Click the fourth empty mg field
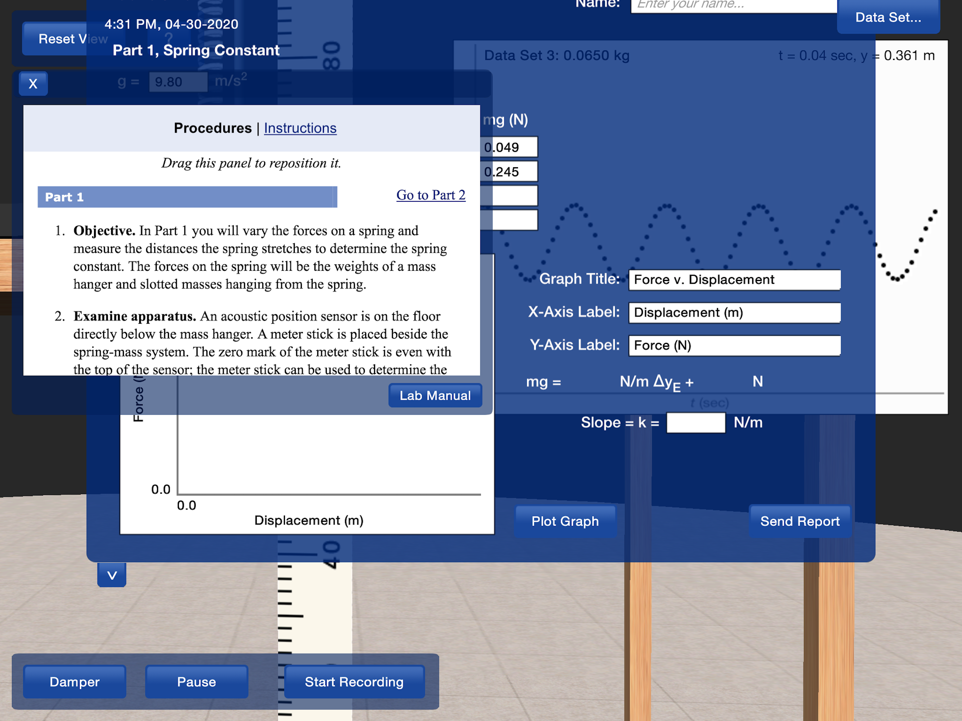 click(509, 220)
